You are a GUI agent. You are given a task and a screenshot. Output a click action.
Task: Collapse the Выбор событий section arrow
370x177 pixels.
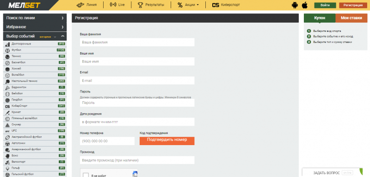point(62,37)
